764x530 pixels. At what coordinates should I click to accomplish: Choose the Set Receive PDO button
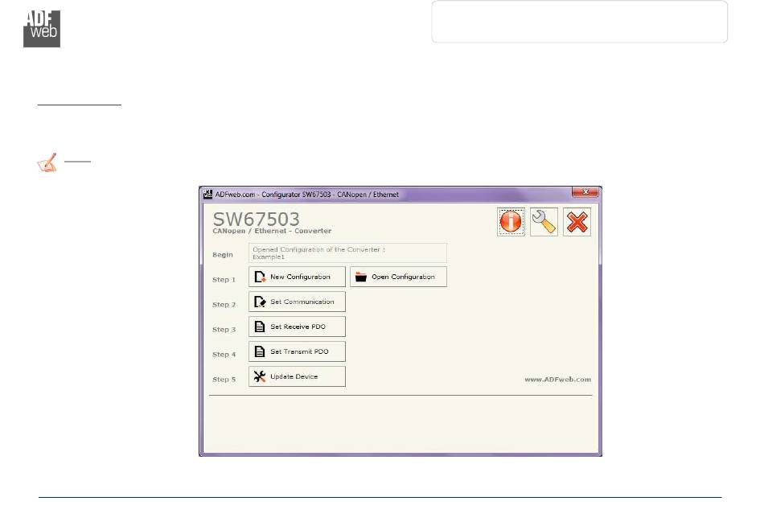pyautogui.click(x=297, y=327)
